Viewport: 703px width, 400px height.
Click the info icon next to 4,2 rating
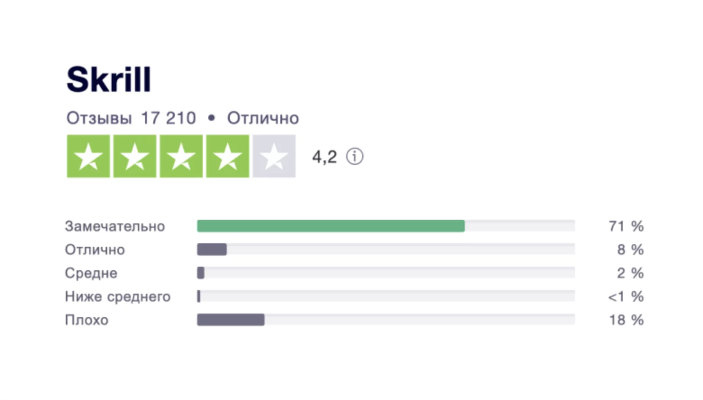355,157
